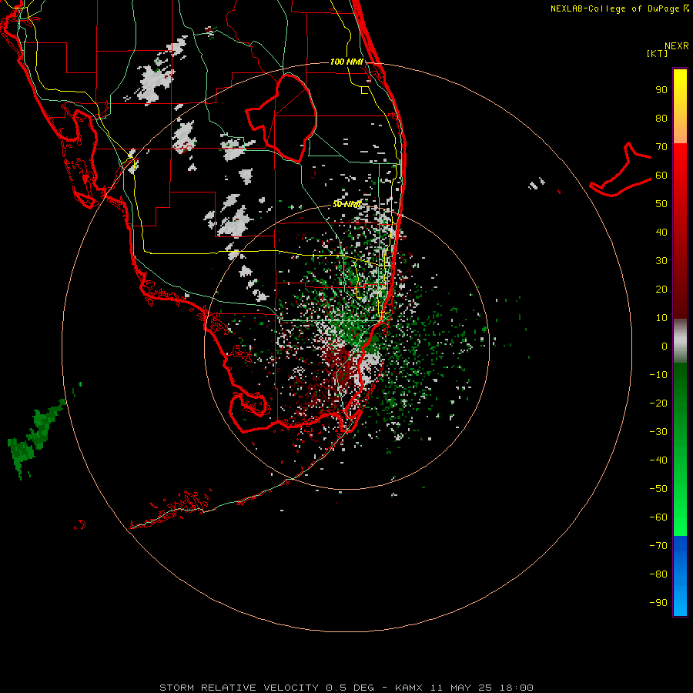Click the 80 value on velocity scale
Image resolution: width=693 pixels, height=693 pixels.
click(661, 119)
